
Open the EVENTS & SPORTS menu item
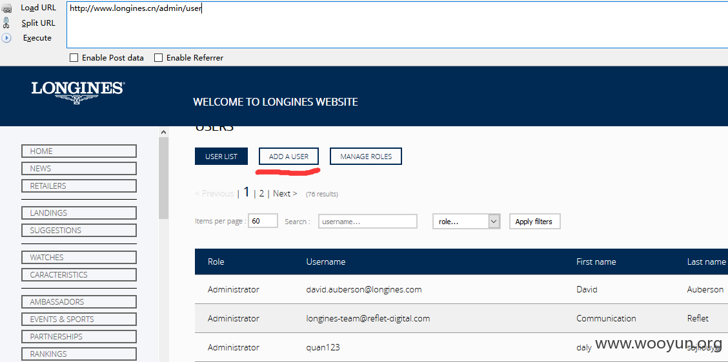[x=79, y=319]
